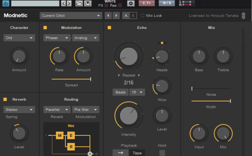Viewport: 252px width, 156px height.
Task: Click the L/R channel routing icon
Action: 187,4
